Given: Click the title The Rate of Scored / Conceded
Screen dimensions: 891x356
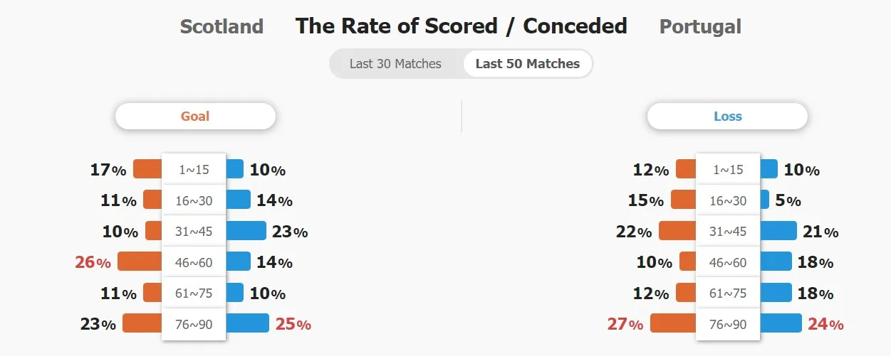Looking at the screenshot, I should [462, 26].
